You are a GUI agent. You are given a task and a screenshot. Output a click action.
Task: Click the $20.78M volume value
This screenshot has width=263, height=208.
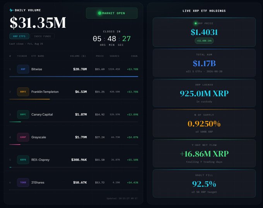pos(80,69)
